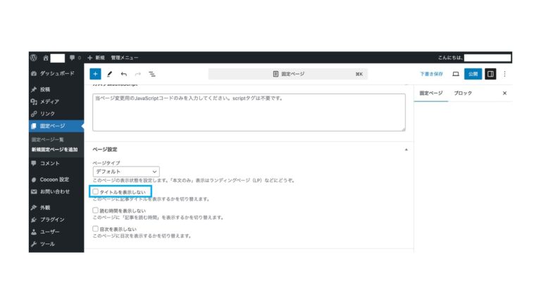Check the 目次を表示しない checkbox
The width and height of the screenshot is (541, 304).
95,229
